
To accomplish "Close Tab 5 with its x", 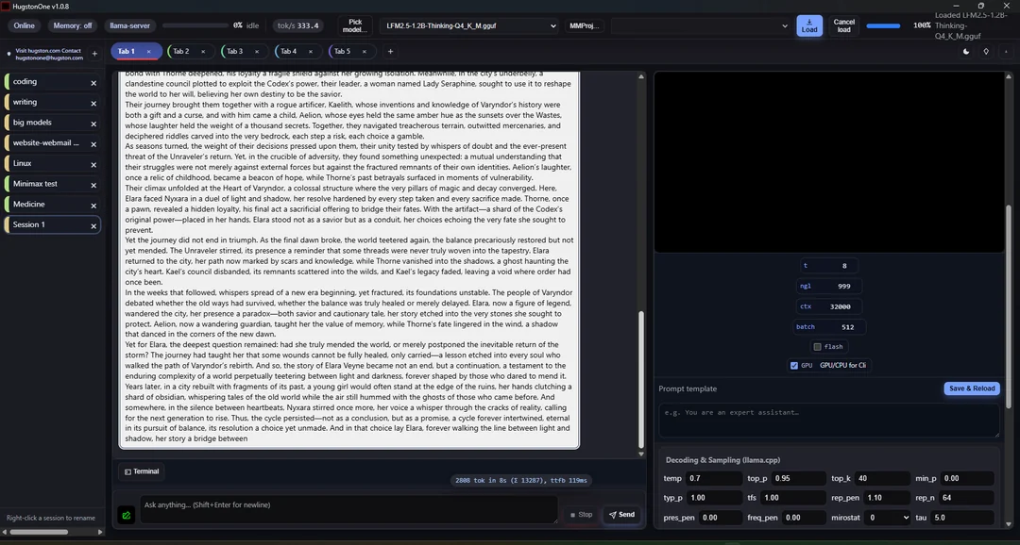I will (x=365, y=51).
